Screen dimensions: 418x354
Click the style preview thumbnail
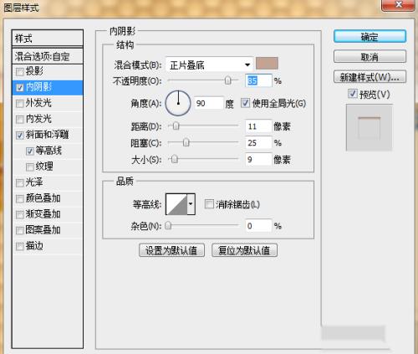(x=369, y=127)
